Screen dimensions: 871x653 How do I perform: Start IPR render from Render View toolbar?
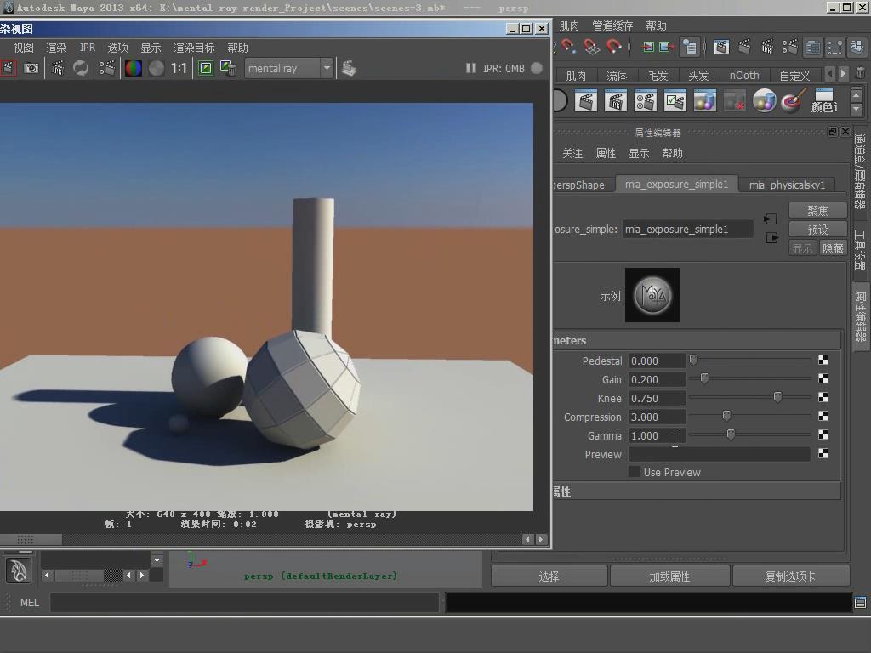click(x=58, y=68)
